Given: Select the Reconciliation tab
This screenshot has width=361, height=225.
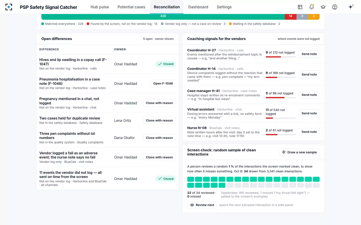Looking at the screenshot, I should (x=167, y=7).
